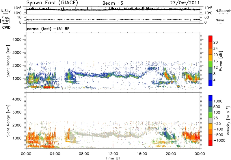This screenshot has height=160, width=231.
Task: Click the '60' Nave axis tick
Action: (x=206, y=17)
